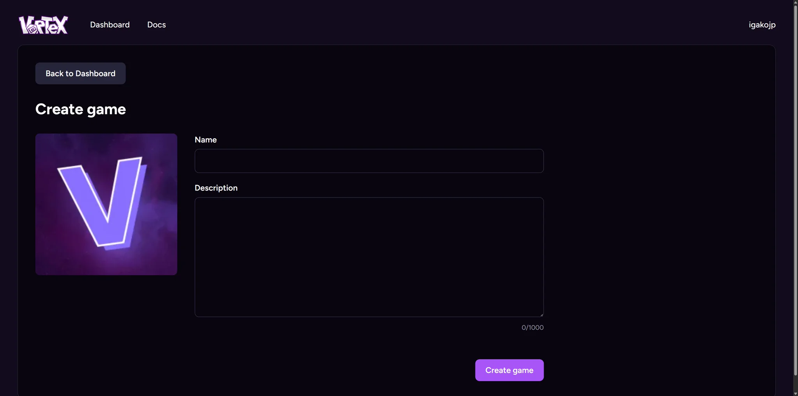Open the igakojp user menu
This screenshot has width=798, height=396.
762,25
